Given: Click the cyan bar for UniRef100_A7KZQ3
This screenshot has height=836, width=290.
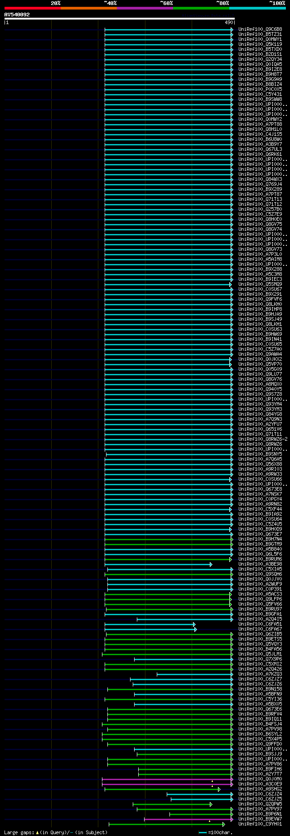Looking at the screenshot, I should click(195, 674).
